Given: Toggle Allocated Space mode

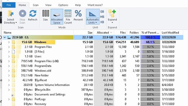Looking at the screenshot, I should point(57,17).
